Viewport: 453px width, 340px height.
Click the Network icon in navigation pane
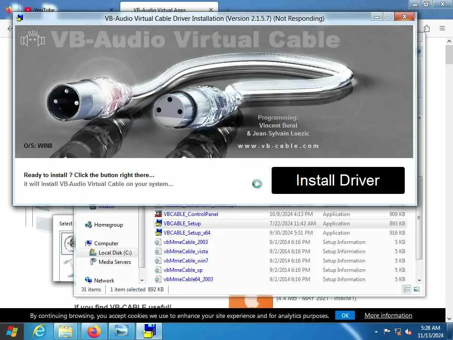[x=88, y=280]
